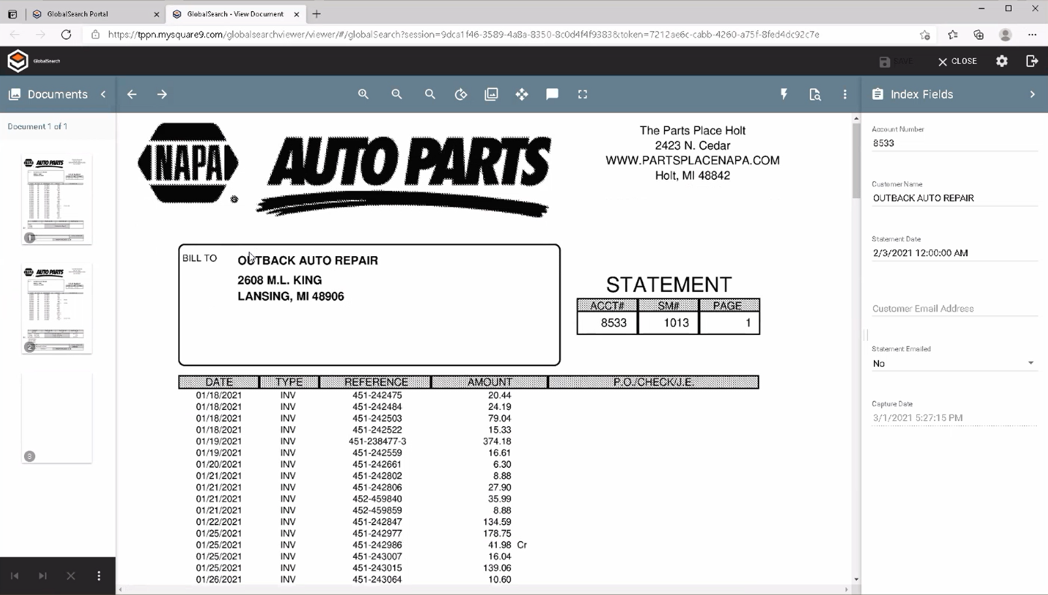Edit the Statement Date field
Image resolution: width=1048 pixels, height=595 pixels.
(x=954, y=253)
